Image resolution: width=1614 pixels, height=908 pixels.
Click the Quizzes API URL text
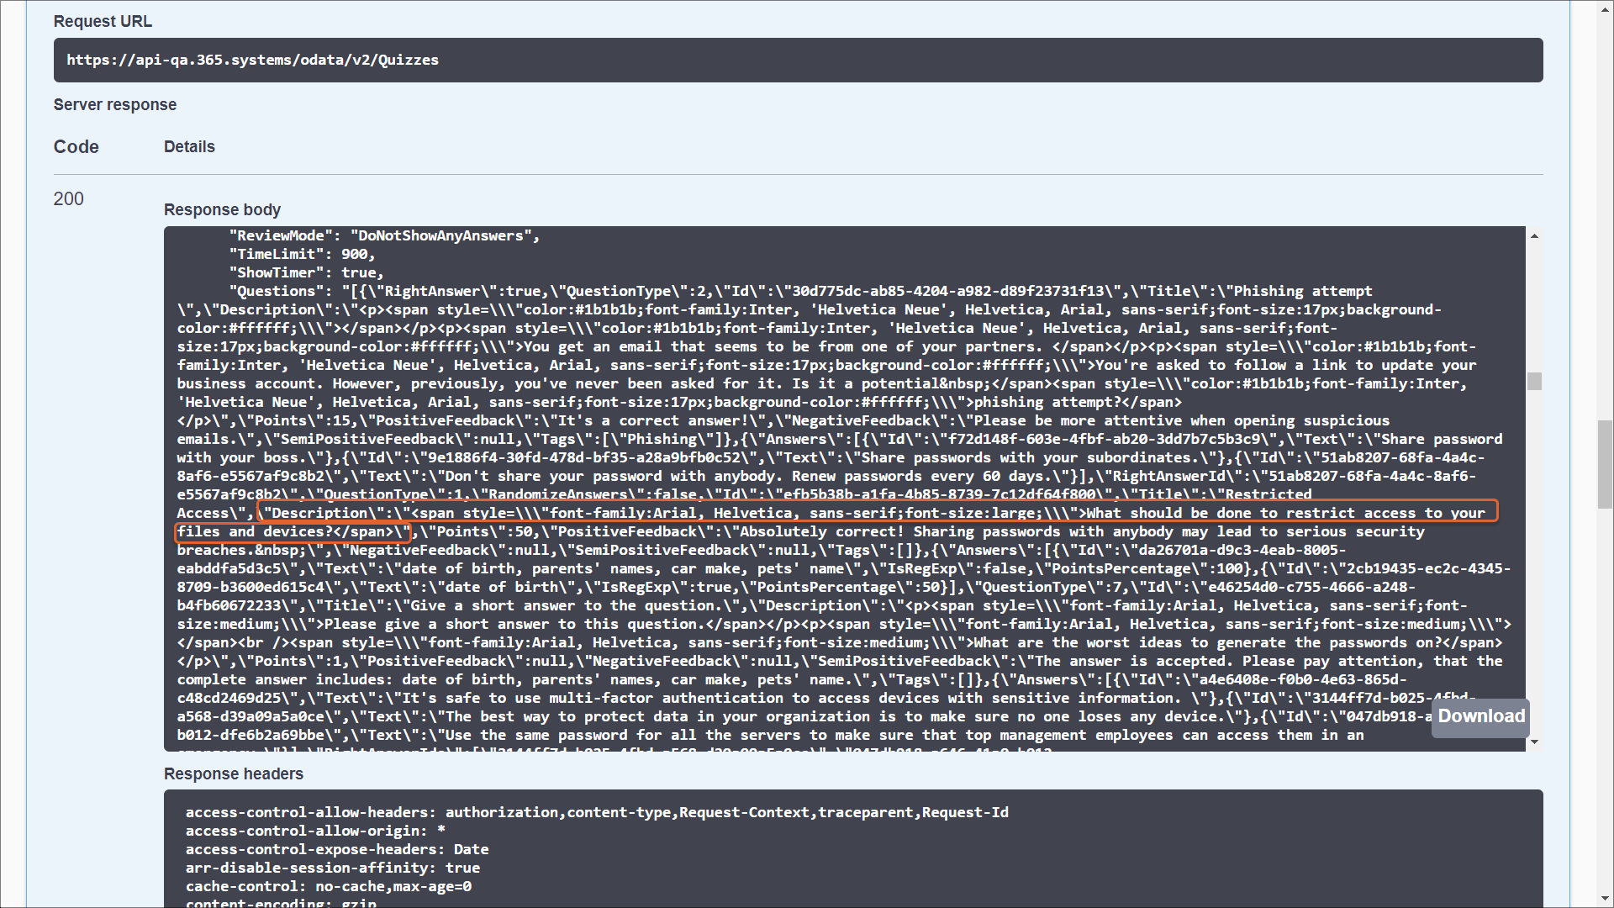pos(252,60)
